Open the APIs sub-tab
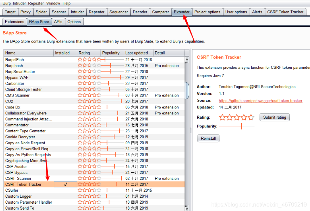Screen dimensions: 310x211 pyautogui.click(x=58, y=22)
